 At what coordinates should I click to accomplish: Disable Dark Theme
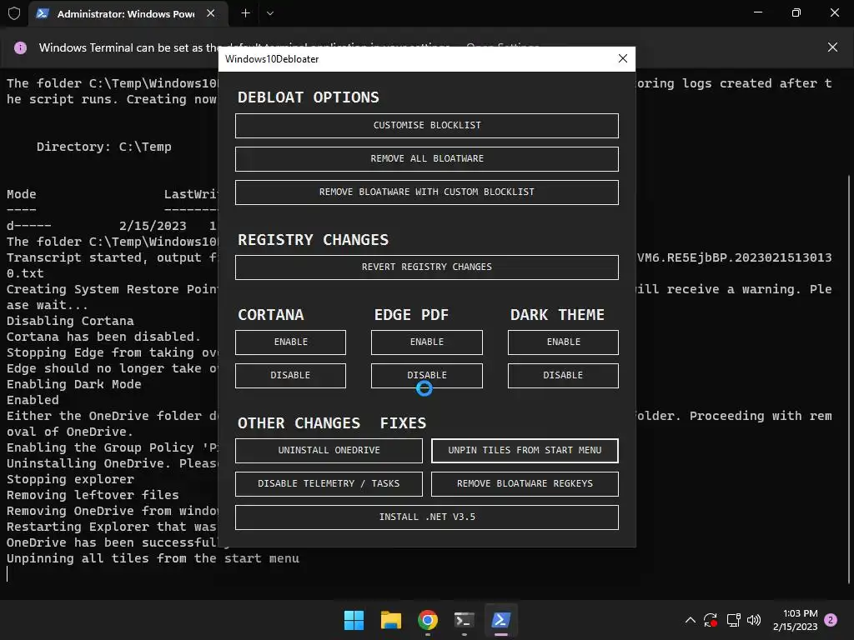[563, 376]
